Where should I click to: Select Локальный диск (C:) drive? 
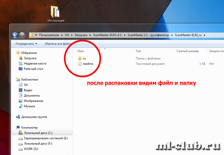coord(38,133)
